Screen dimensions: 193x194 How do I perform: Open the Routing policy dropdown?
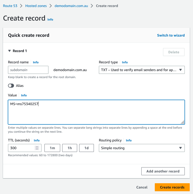(142, 148)
